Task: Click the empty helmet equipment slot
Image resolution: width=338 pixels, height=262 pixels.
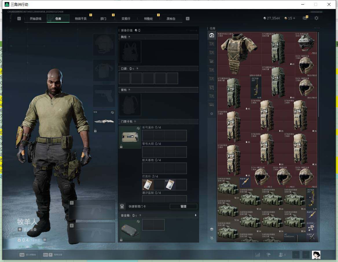Action: pyautogui.click(x=104, y=45)
